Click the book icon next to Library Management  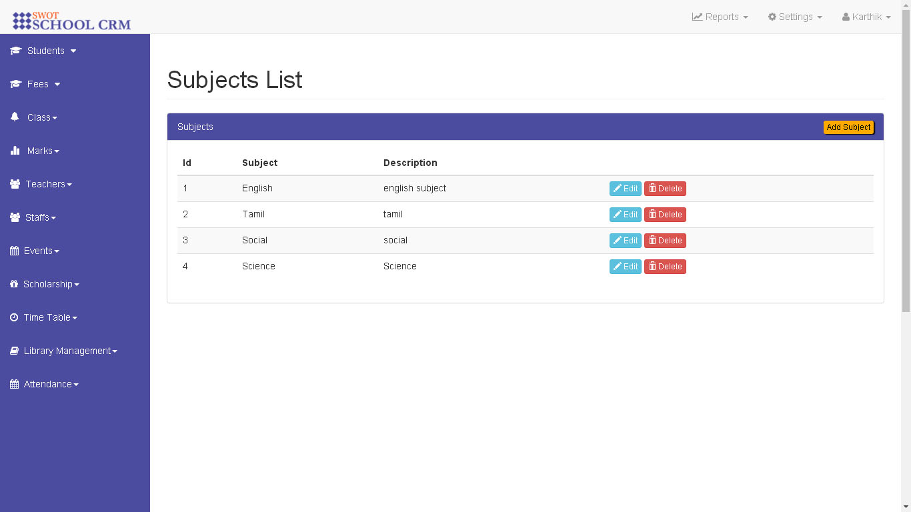click(x=14, y=351)
